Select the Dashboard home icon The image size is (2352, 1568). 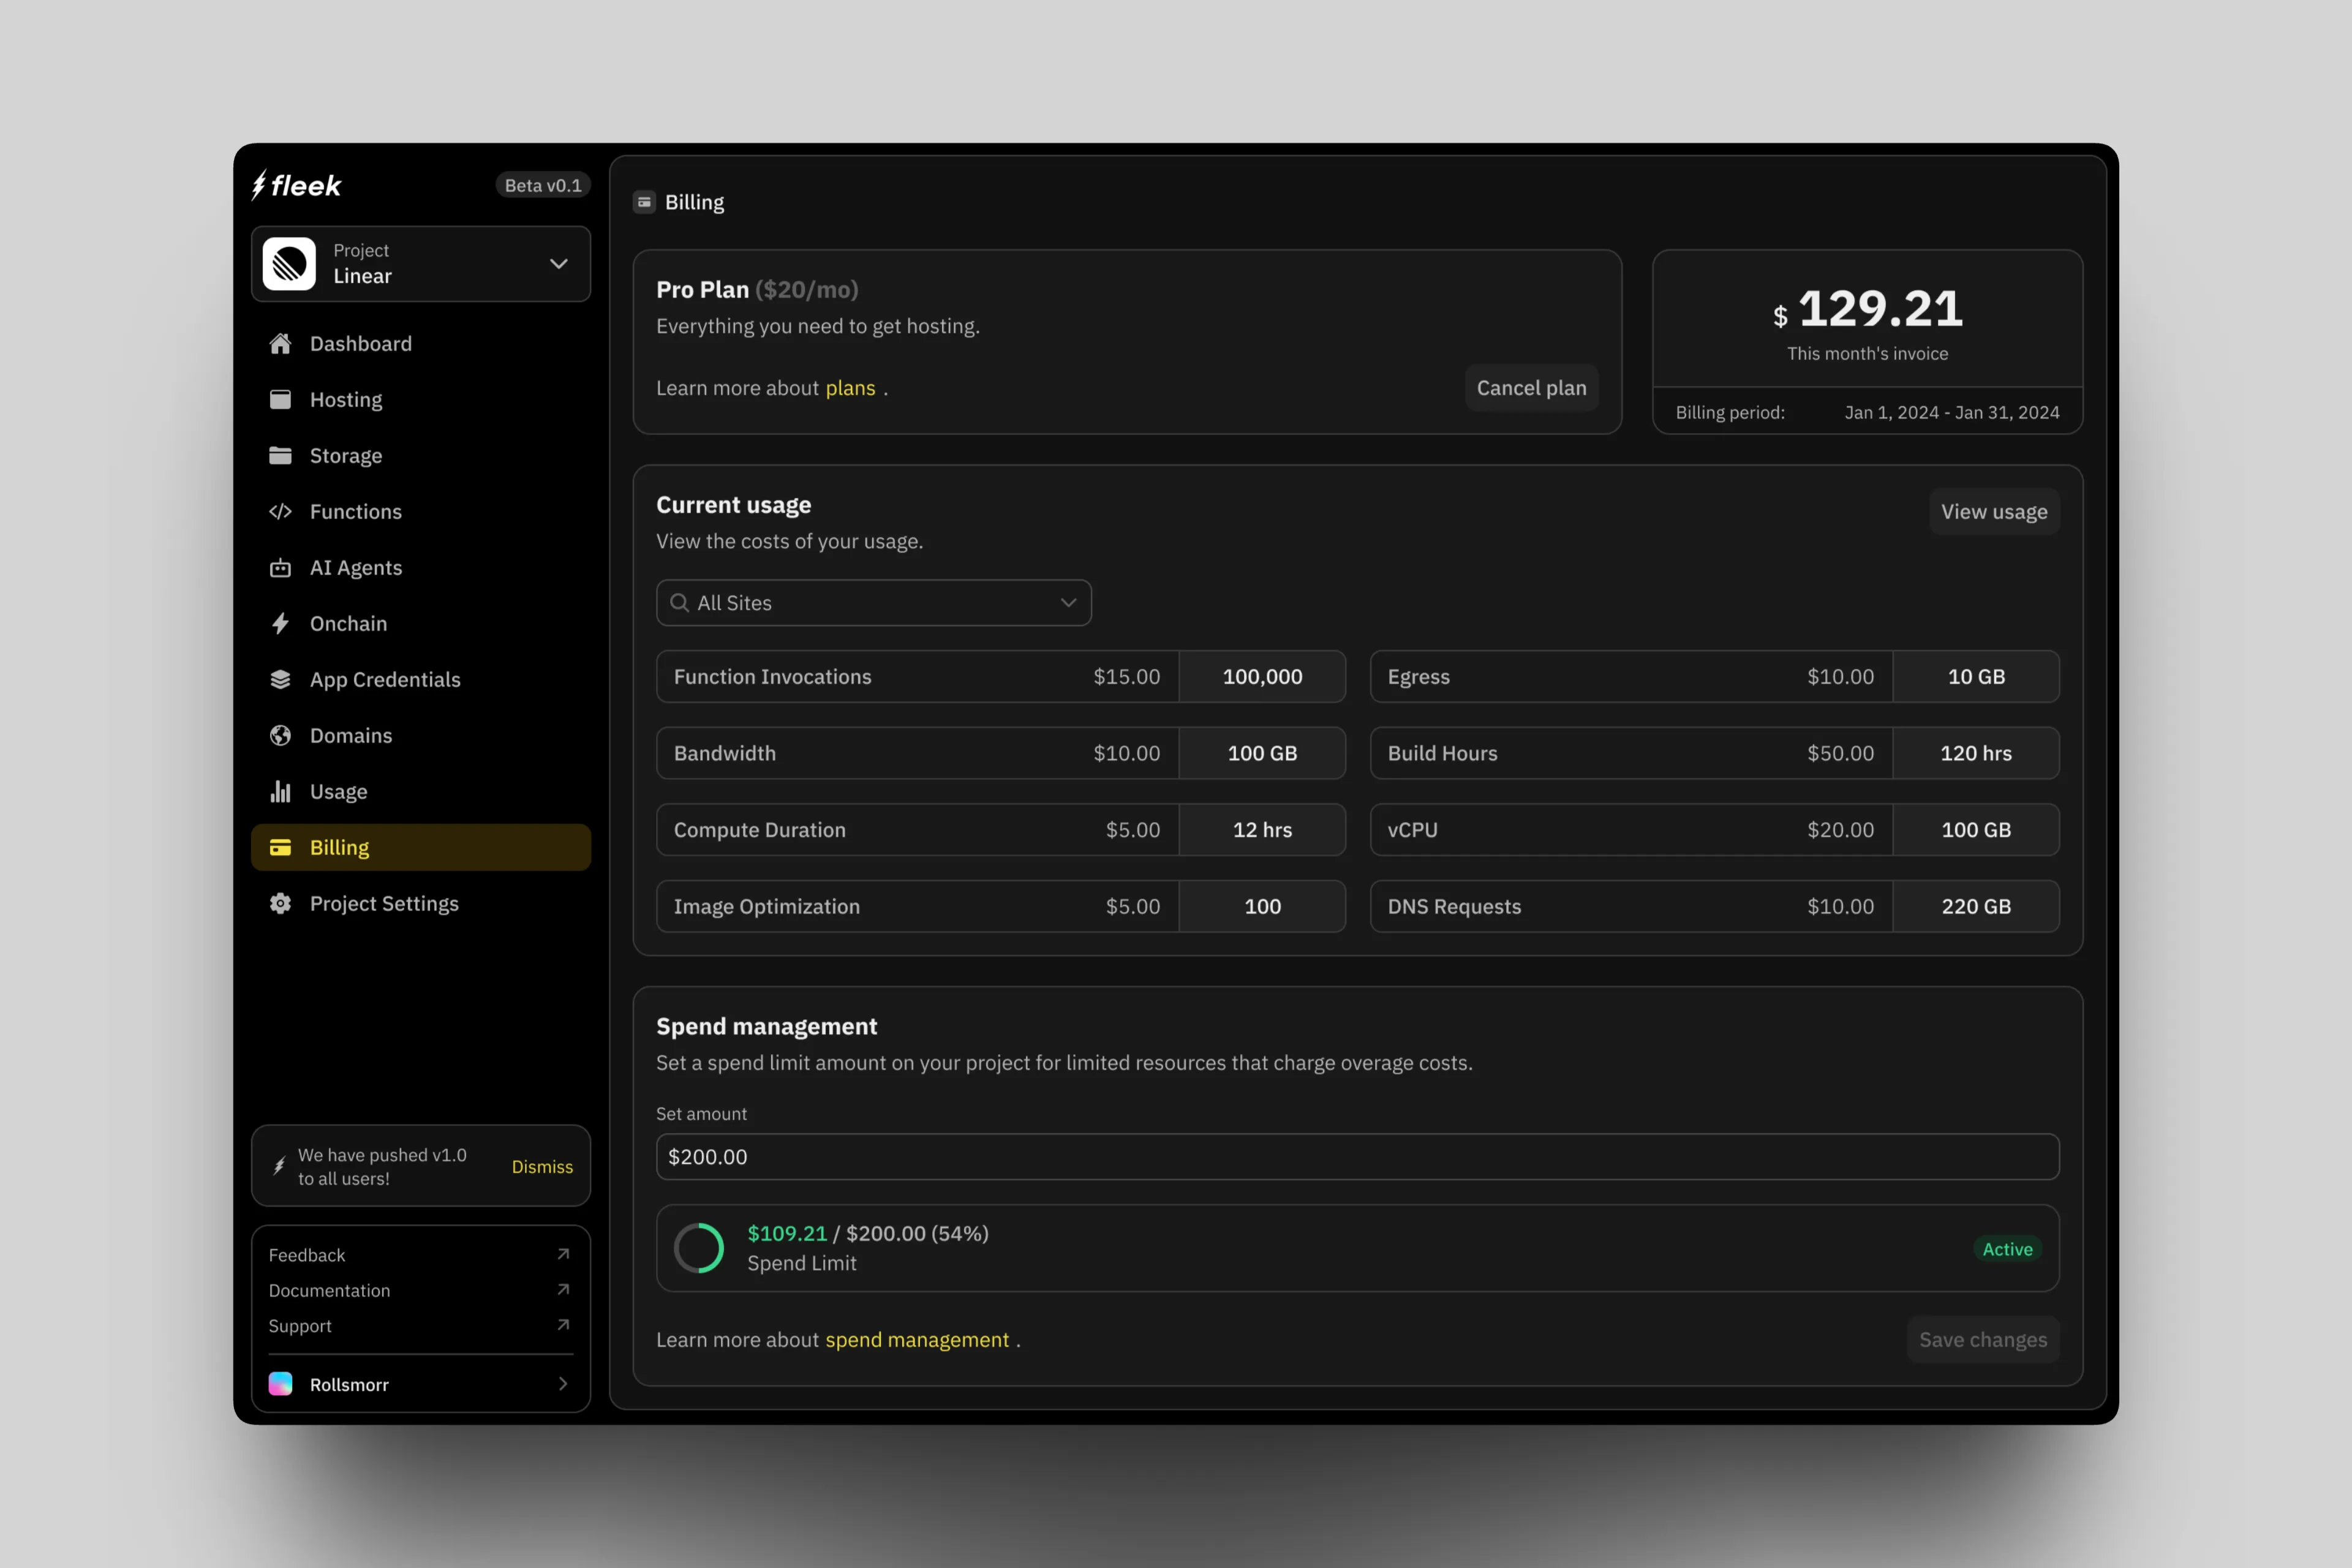pos(281,343)
